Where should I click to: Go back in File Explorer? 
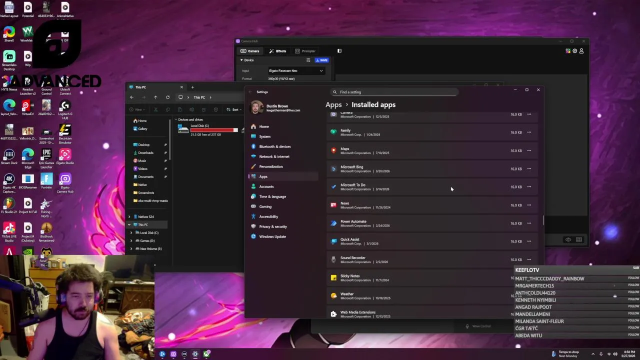132,97
